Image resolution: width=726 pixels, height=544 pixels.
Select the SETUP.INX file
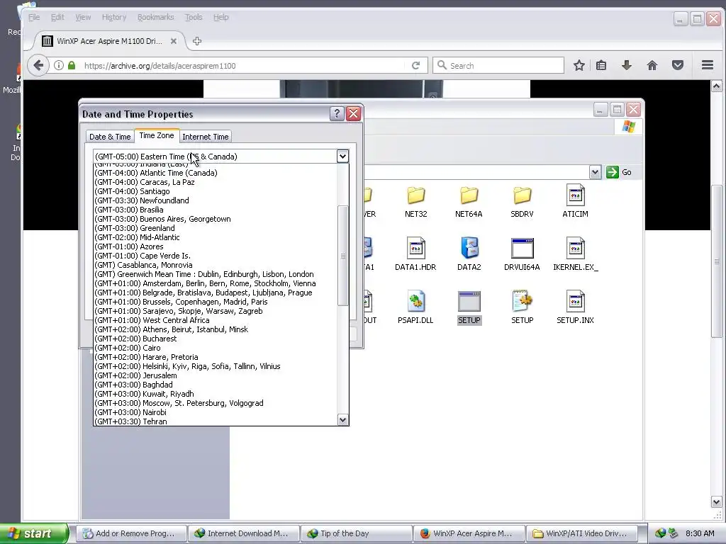pos(575,307)
